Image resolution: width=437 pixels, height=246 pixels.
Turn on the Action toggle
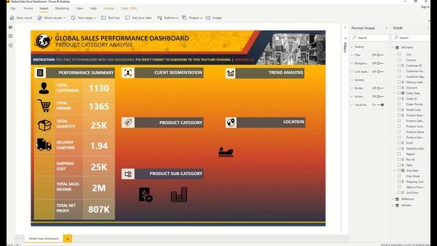pyautogui.click(x=380, y=96)
